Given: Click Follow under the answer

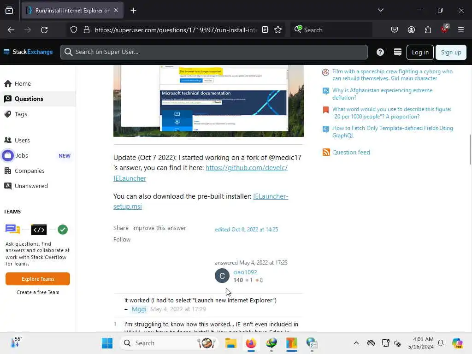Looking at the screenshot, I should coord(122,239).
